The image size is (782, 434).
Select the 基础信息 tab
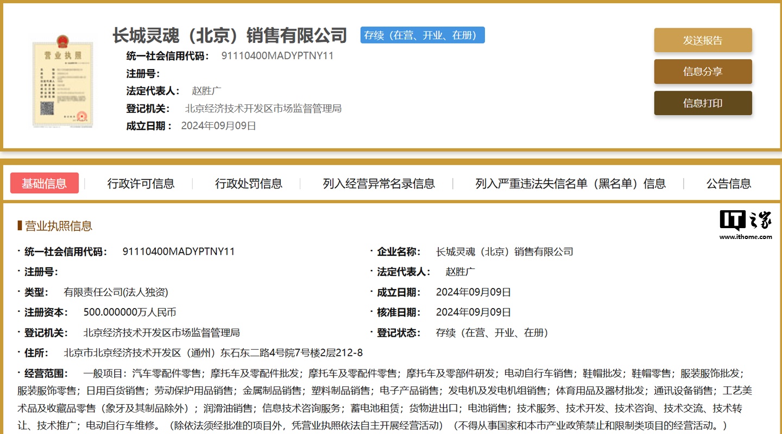[45, 184]
